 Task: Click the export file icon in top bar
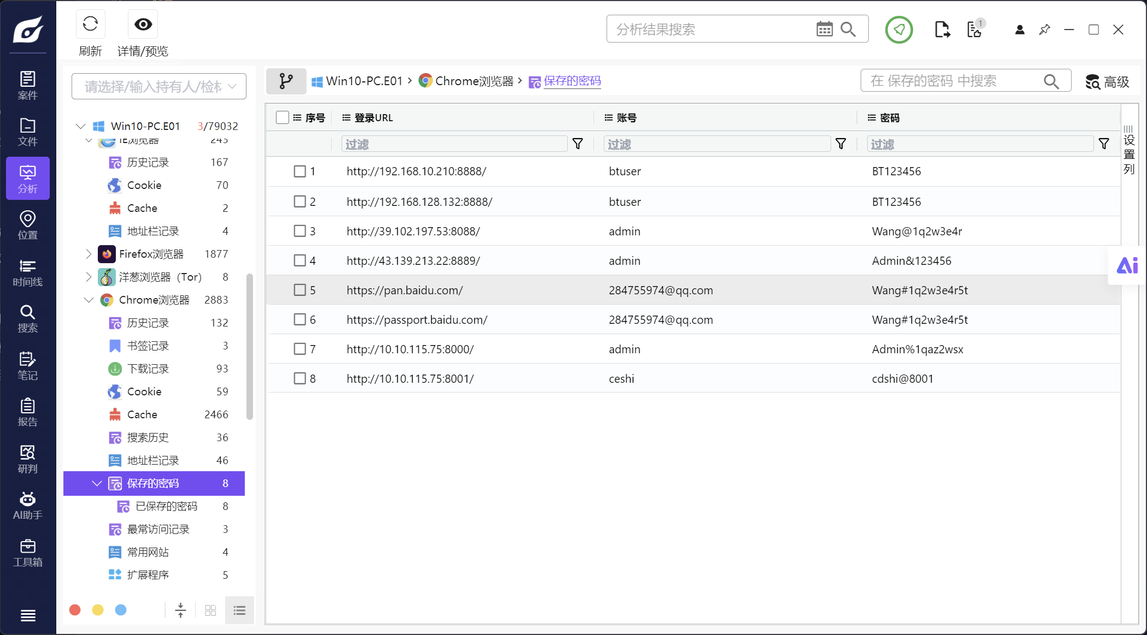click(942, 29)
